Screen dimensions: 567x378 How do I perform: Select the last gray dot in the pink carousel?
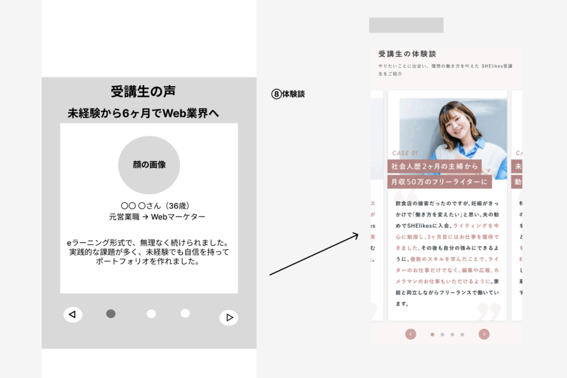pos(462,334)
